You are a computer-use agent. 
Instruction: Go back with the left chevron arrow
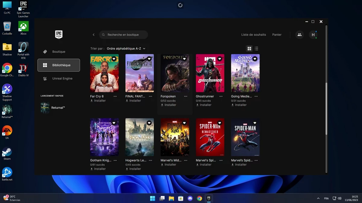(94, 35)
